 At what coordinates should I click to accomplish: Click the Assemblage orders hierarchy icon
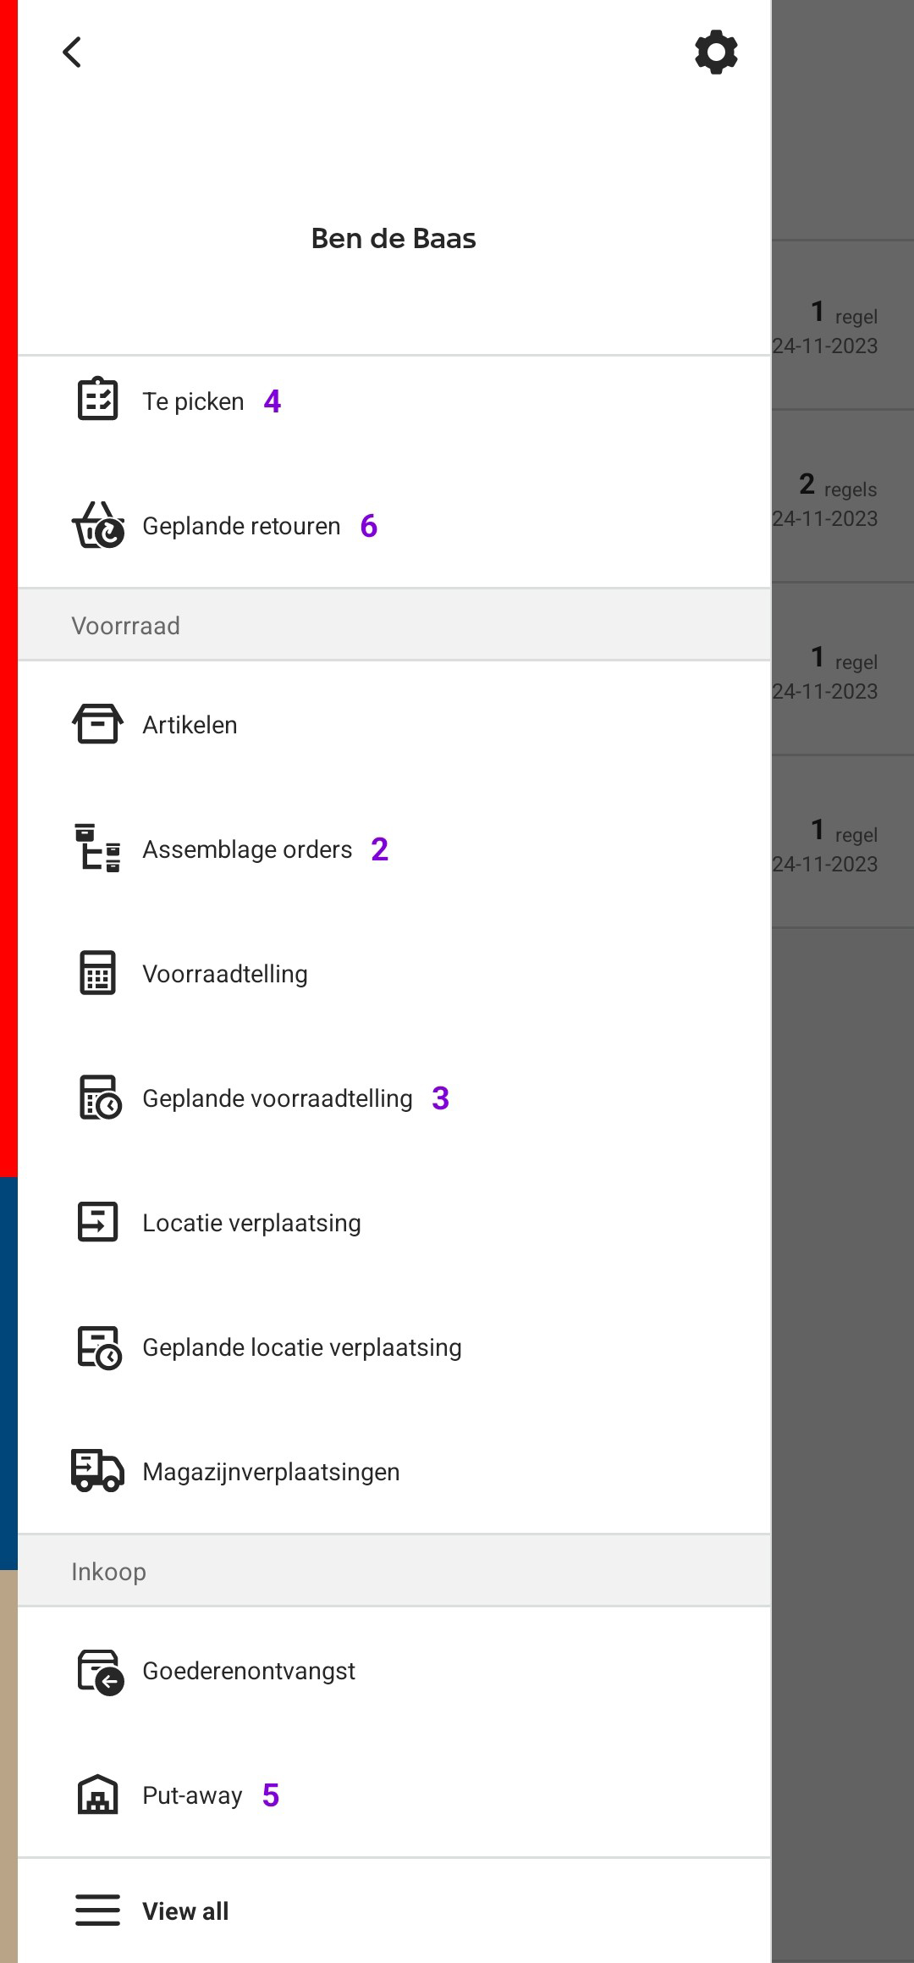(x=98, y=848)
